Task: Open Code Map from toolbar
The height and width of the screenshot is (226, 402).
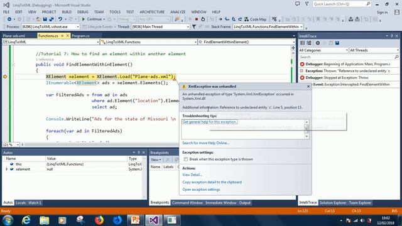Action: tap(256, 19)
